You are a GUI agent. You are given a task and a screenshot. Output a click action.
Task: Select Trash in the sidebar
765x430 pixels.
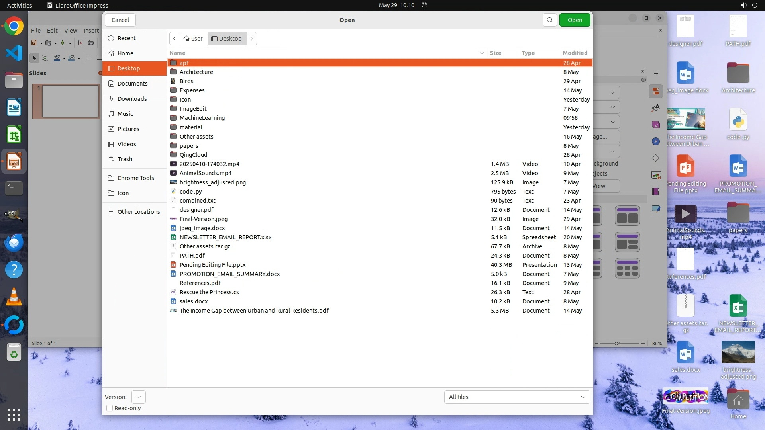click(x=125, y=159)
